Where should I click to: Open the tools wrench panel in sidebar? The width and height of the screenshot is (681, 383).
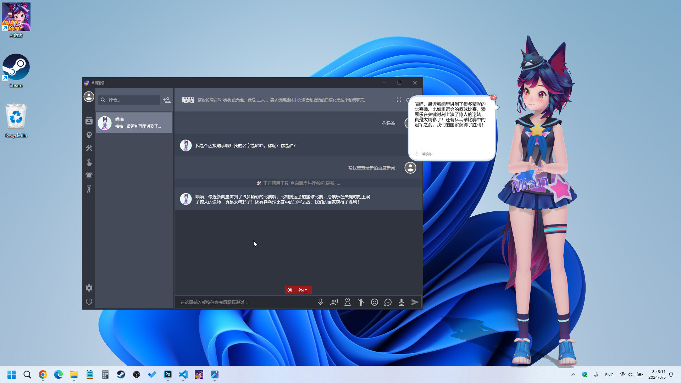pyautogui.click(x=89, y=148)
